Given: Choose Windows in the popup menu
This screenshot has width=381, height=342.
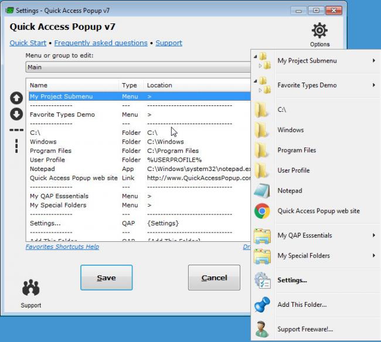Looking at the screenshot, I should coord(315,130).
